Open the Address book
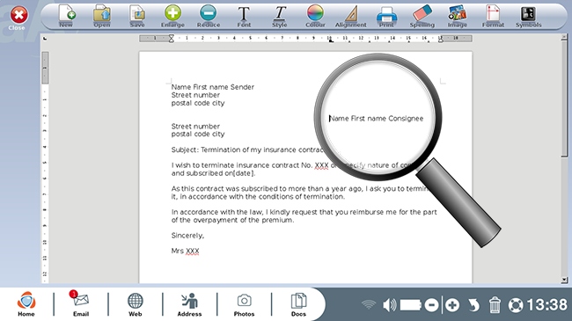Image resolution: width=572 pixels, height=321 pixels. point(189,304)
